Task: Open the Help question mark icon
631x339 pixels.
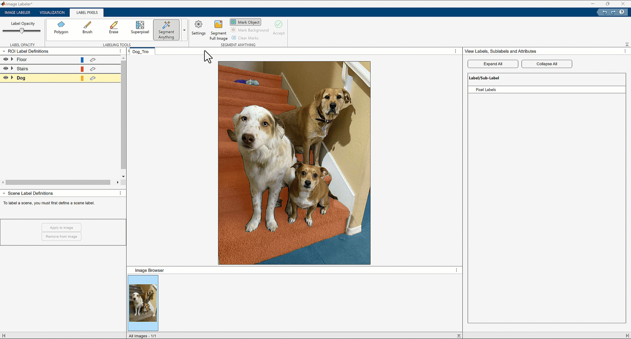Action: [622, 12]
